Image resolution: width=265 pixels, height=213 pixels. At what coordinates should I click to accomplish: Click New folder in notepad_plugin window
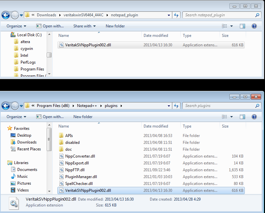(x=115, y=26)
